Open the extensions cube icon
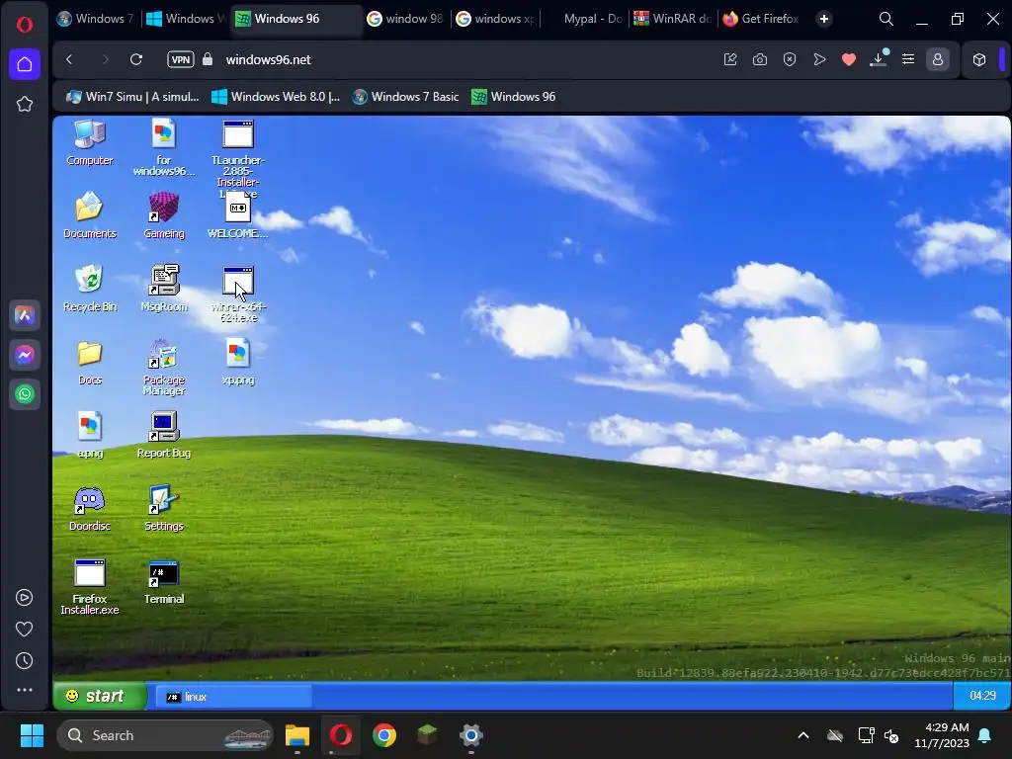The height and width of the screenshot is (759, 1012). click(x=979, y=59)
